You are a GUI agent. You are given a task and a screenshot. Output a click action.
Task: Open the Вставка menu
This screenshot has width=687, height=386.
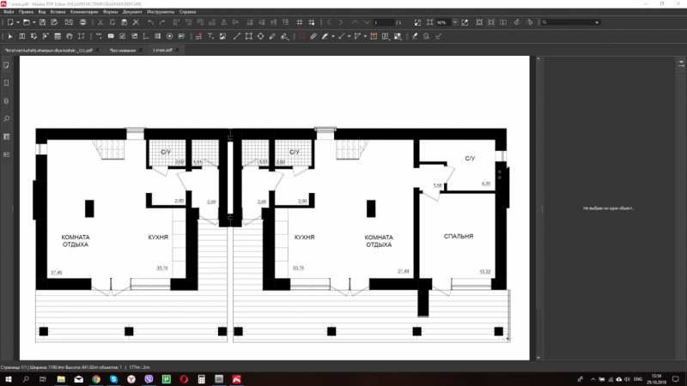click(58, 12)
